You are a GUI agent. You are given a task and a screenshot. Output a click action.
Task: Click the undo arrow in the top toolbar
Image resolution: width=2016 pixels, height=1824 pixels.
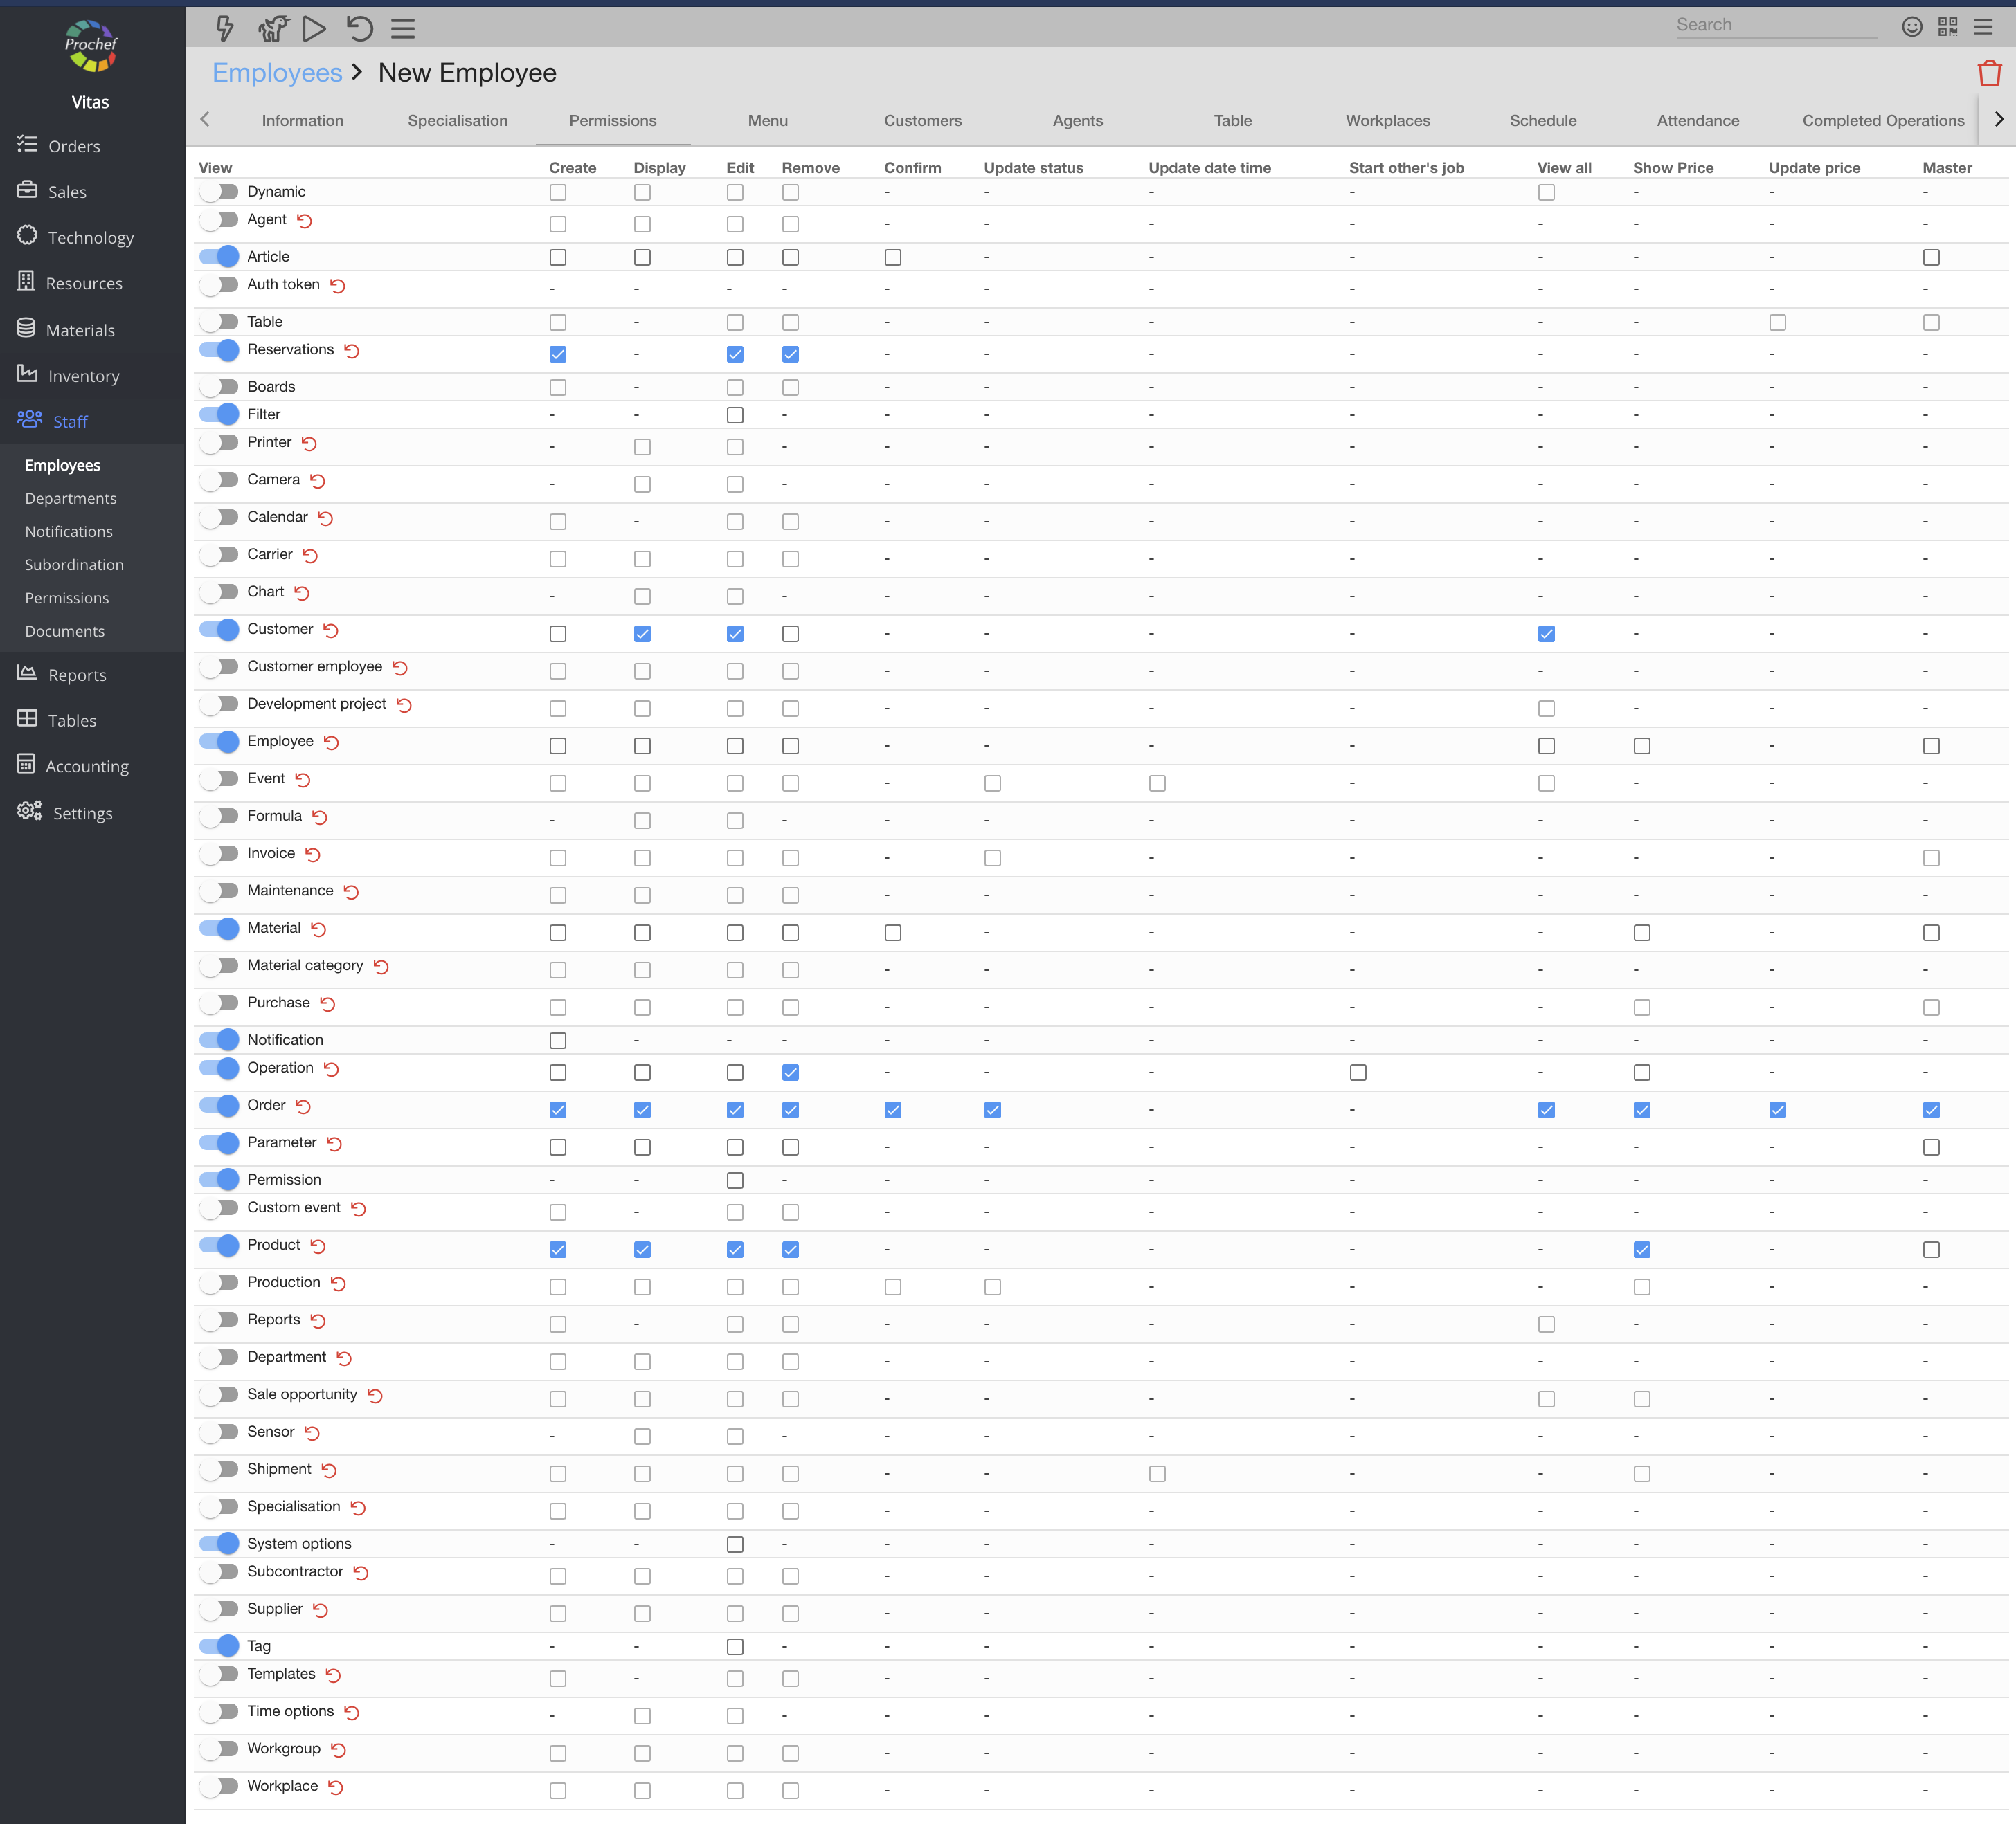pos(360,28)
